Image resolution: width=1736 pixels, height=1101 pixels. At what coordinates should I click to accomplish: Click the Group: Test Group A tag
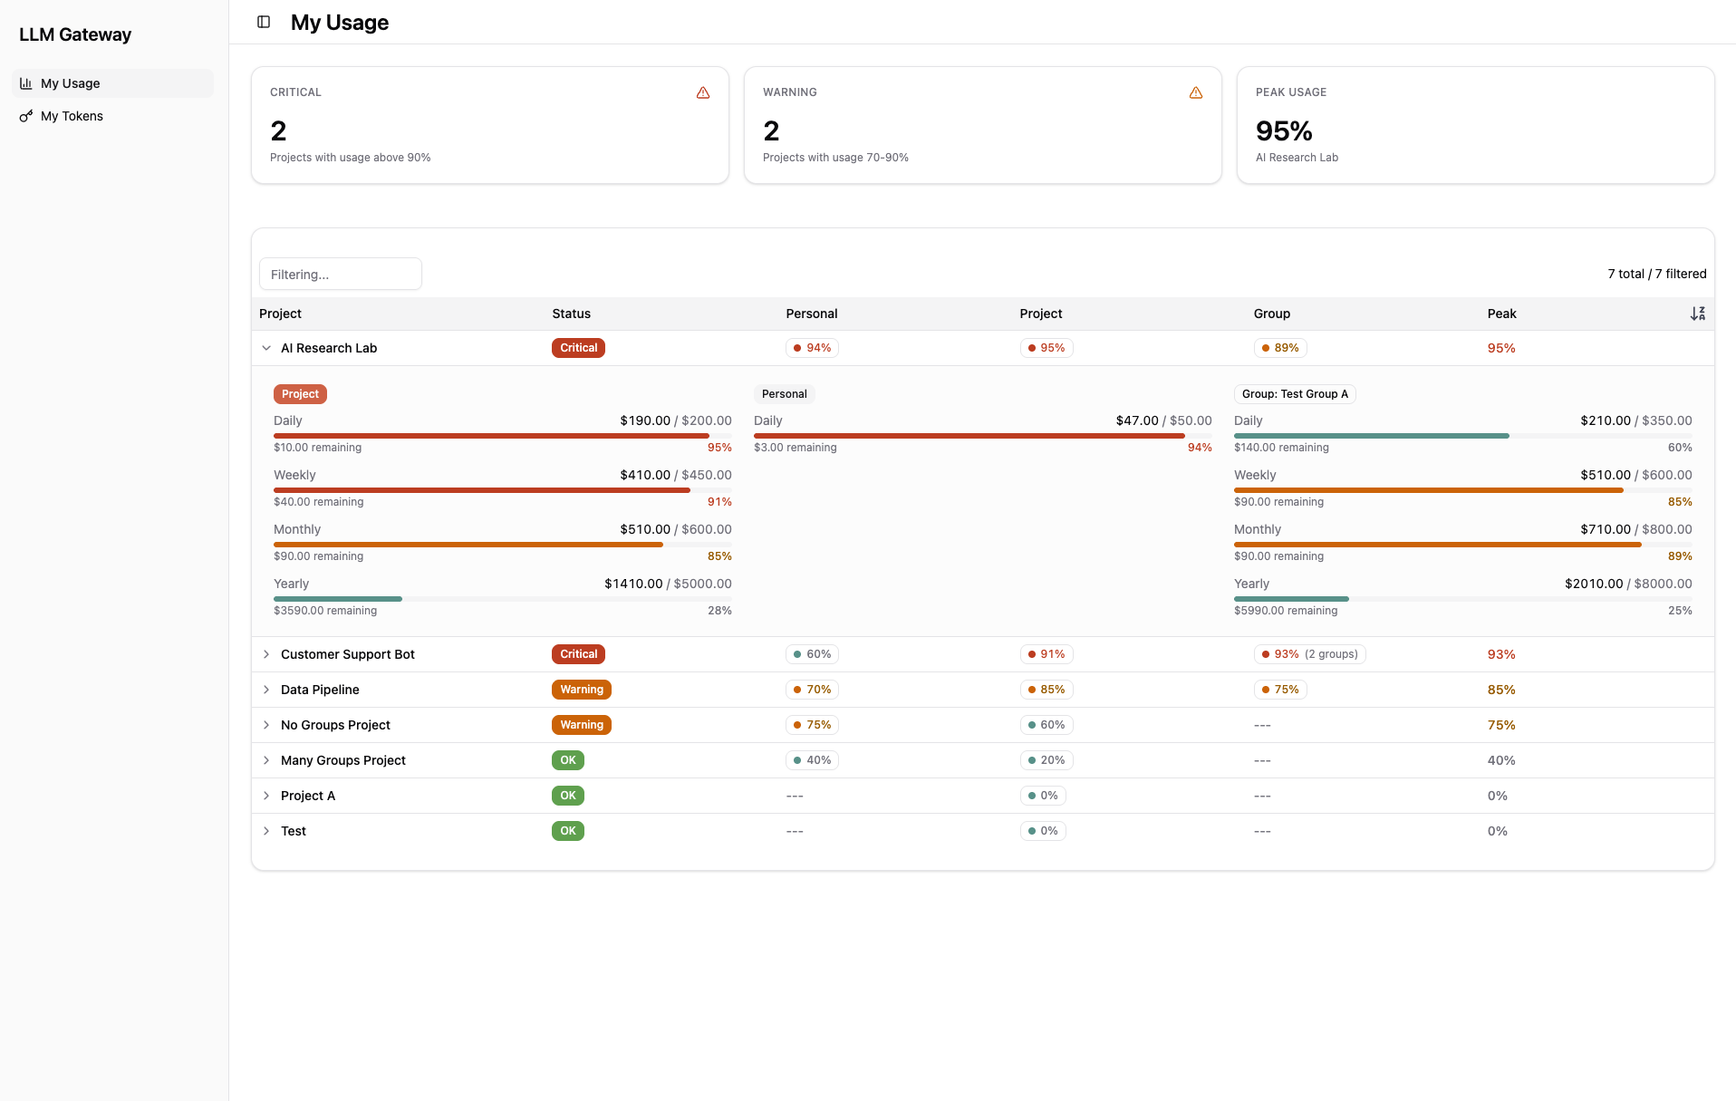[1295, 394]
